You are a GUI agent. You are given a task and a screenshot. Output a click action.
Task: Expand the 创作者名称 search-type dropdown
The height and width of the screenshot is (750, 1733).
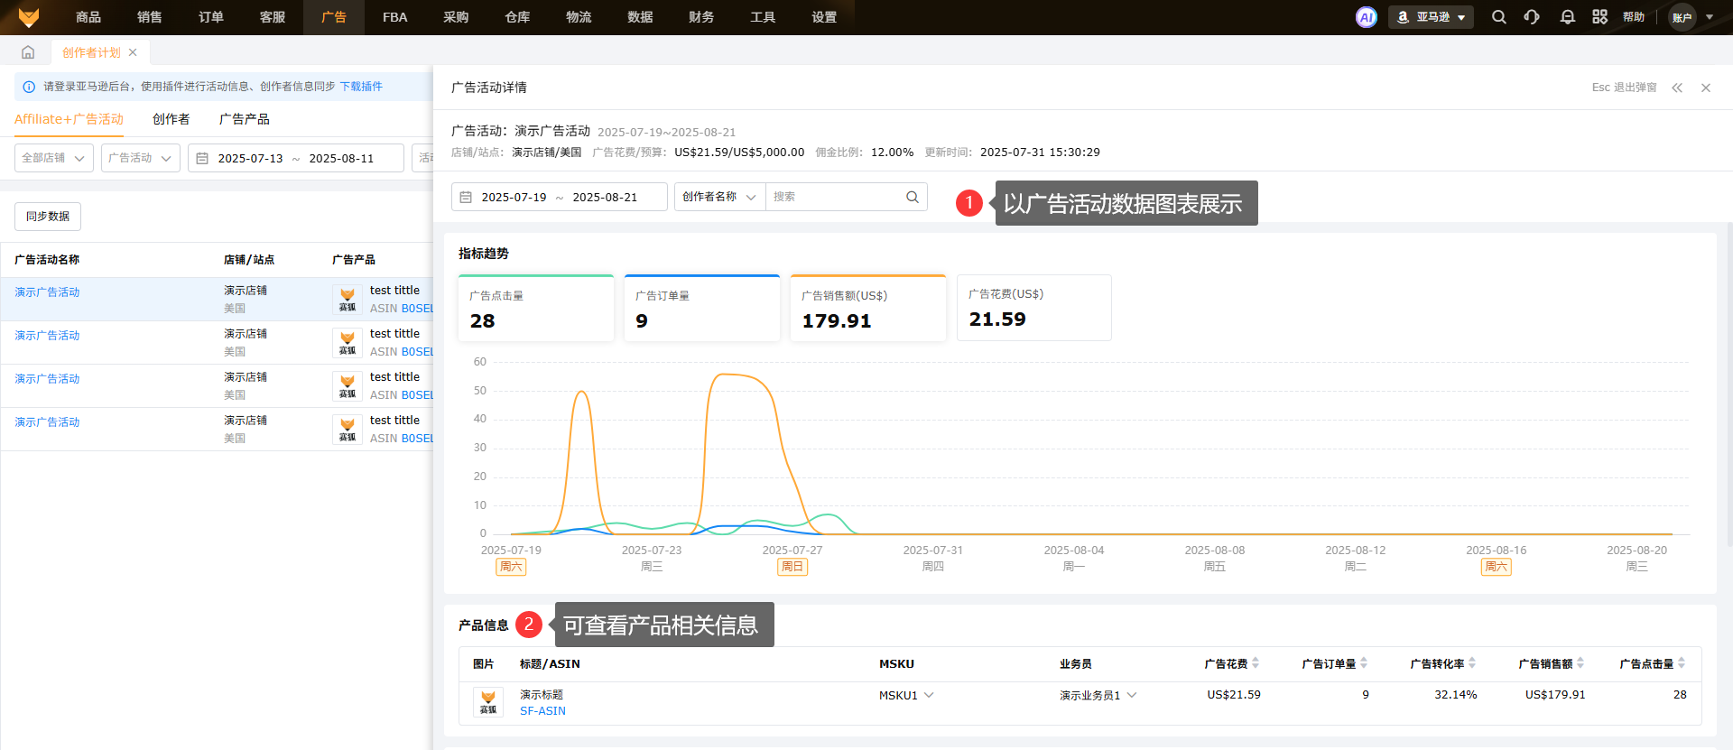[x=719, y=197]
